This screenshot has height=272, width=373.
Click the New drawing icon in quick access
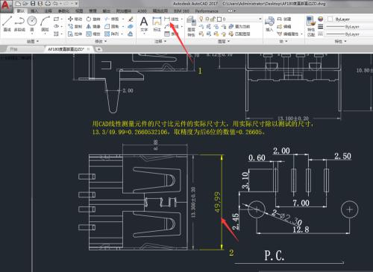pos(18,4)
